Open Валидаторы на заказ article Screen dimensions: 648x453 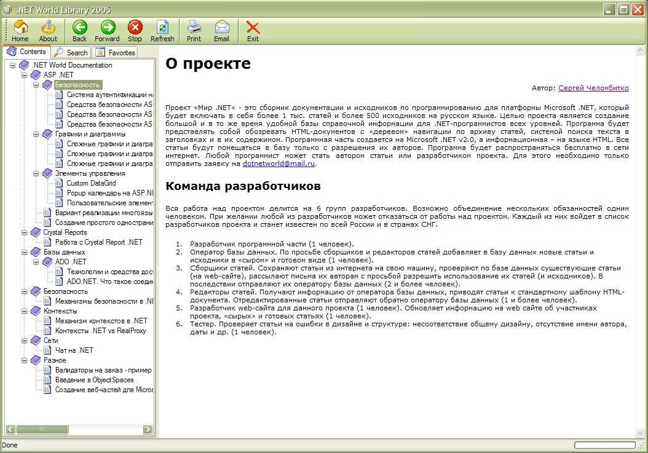[x=103, y=370]
